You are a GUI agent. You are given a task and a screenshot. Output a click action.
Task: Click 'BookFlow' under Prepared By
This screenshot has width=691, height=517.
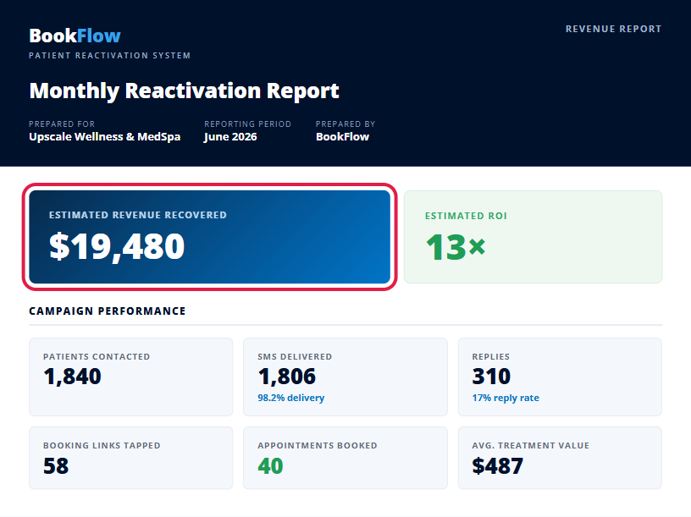pyautogui.click(x=342, y=137)
